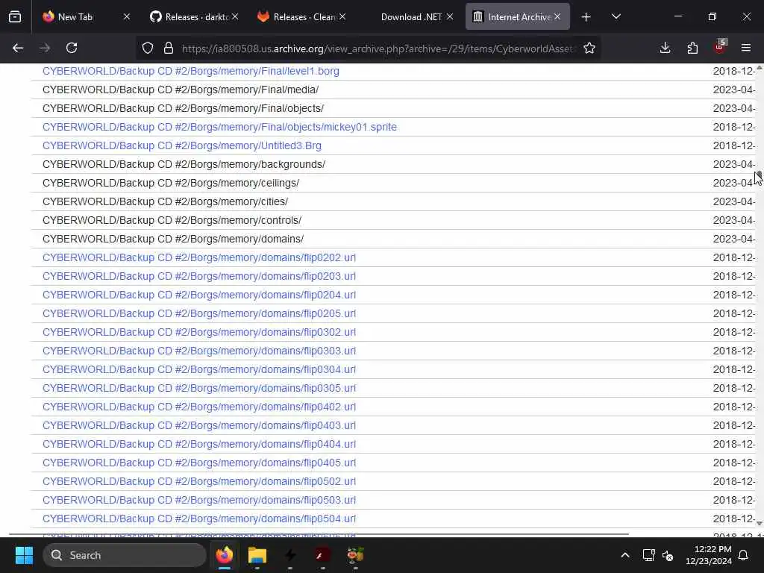Image resolution: width=764 pixels, height=573 pixels.
Task: Close the Internet Archive tab
Action: (x=557, y=17)
